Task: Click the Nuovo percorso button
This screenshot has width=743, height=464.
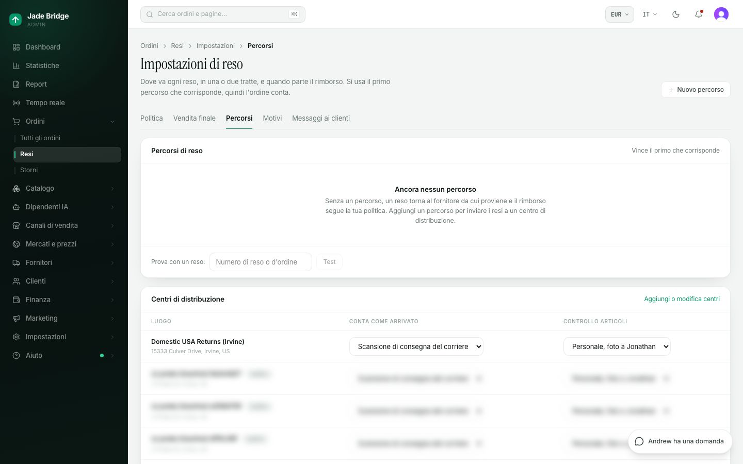Action: click(x=696, y=90)
